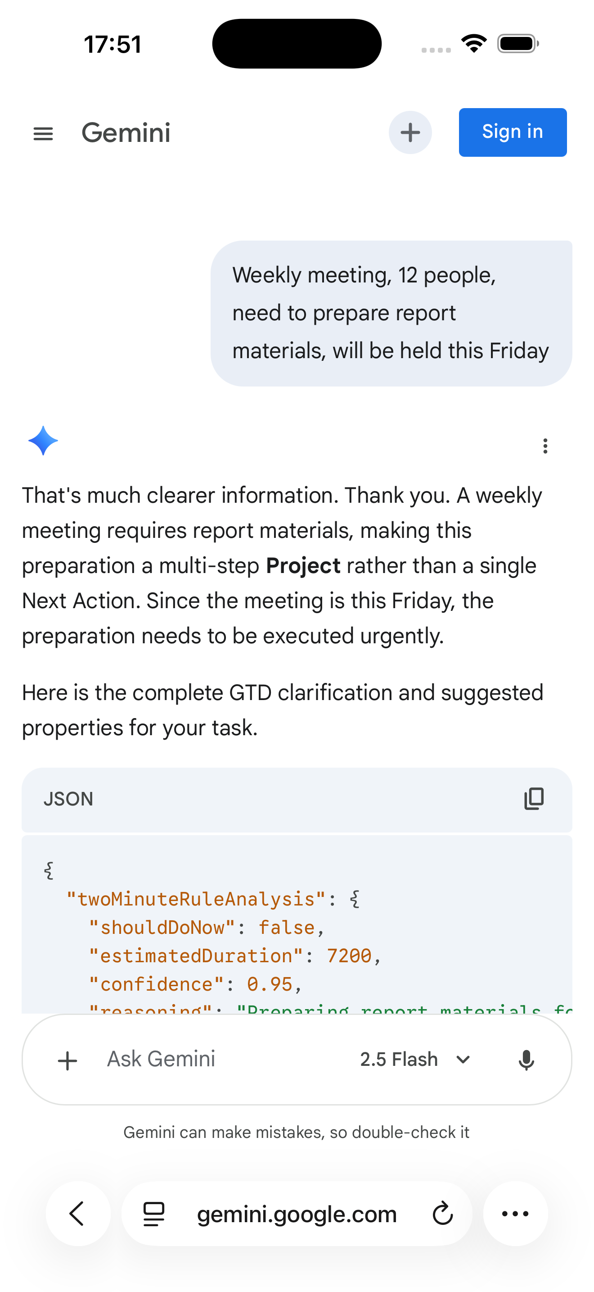Open the three-dot menu on Gemini's response
The width and height of the screenshot is (594, 1292).
pyautogui.click(x=544, y=446)
